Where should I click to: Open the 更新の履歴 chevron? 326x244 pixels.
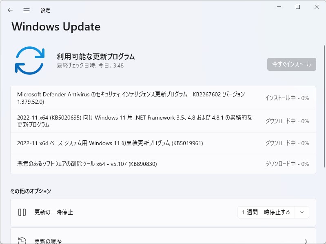(306, 241)
